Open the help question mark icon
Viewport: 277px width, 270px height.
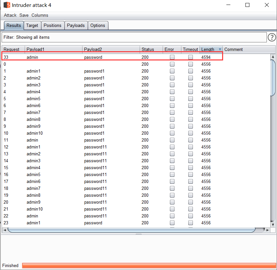pyautogui.click(x=271, y=37)
